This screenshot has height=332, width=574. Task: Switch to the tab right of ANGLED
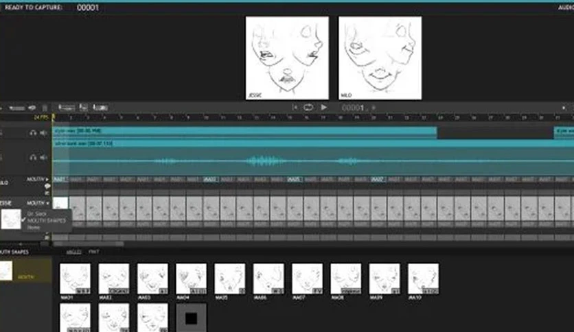point(93,252)
